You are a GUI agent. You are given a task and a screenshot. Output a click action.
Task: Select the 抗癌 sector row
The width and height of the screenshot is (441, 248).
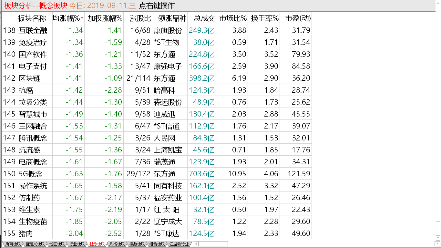click(157, 90)
